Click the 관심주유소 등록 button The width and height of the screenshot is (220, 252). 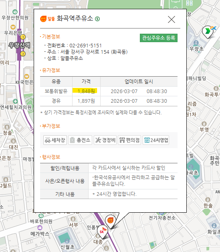159,38
